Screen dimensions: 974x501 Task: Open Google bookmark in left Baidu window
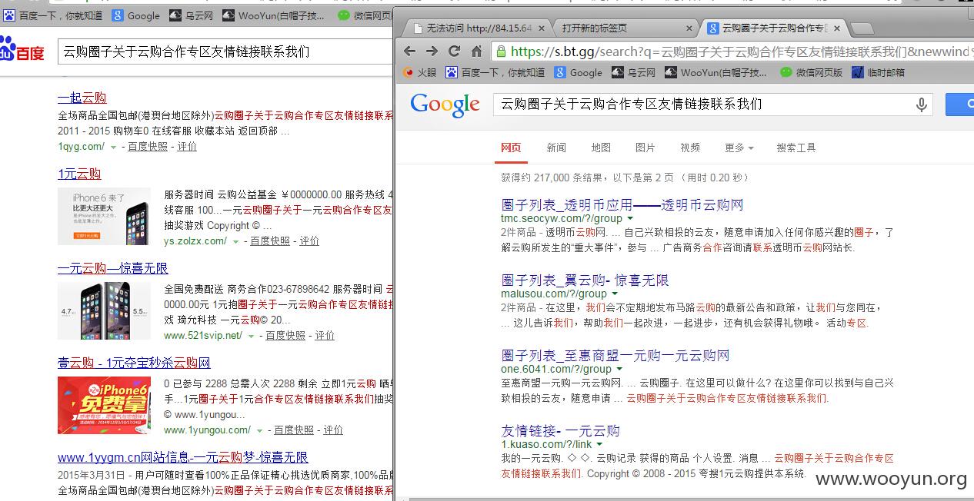click(136, 15)
